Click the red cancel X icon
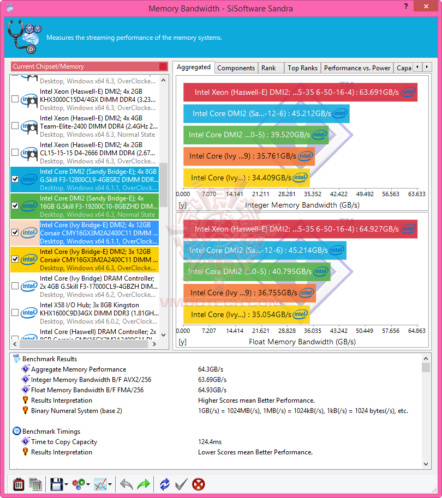Viewport: 442px width, 498px height. point(199,484)
